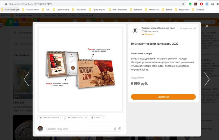Image resolution: width=219 pixels, height=140 pixels.
Task: Click the Класс like button
Action: [97, 117]
